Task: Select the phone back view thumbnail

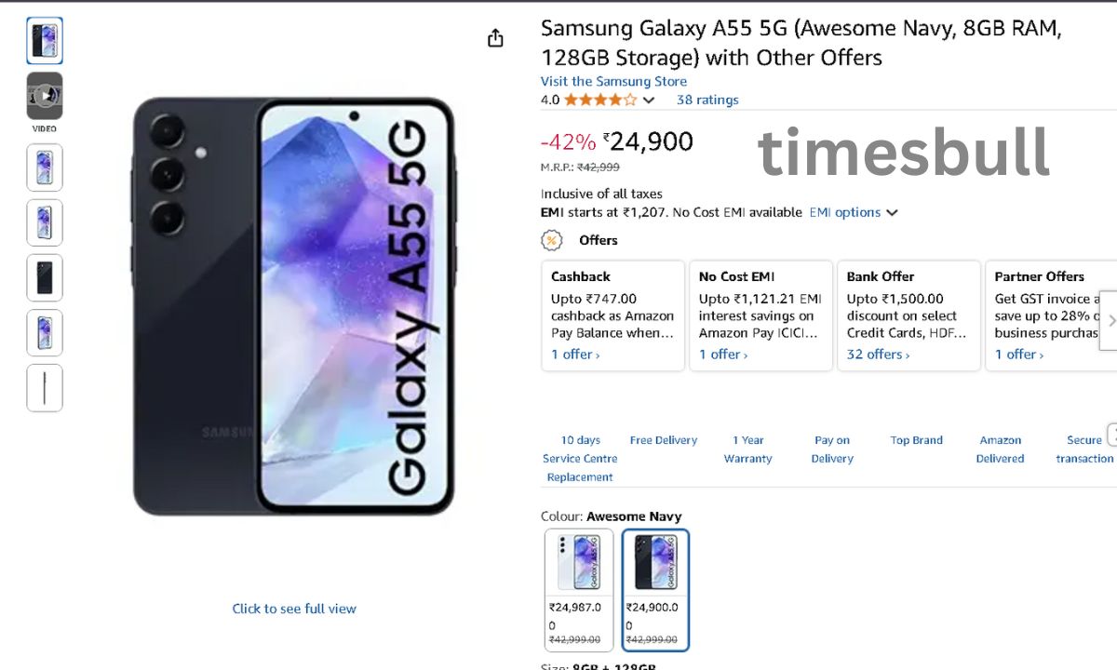Action: [x=45, y=278]
